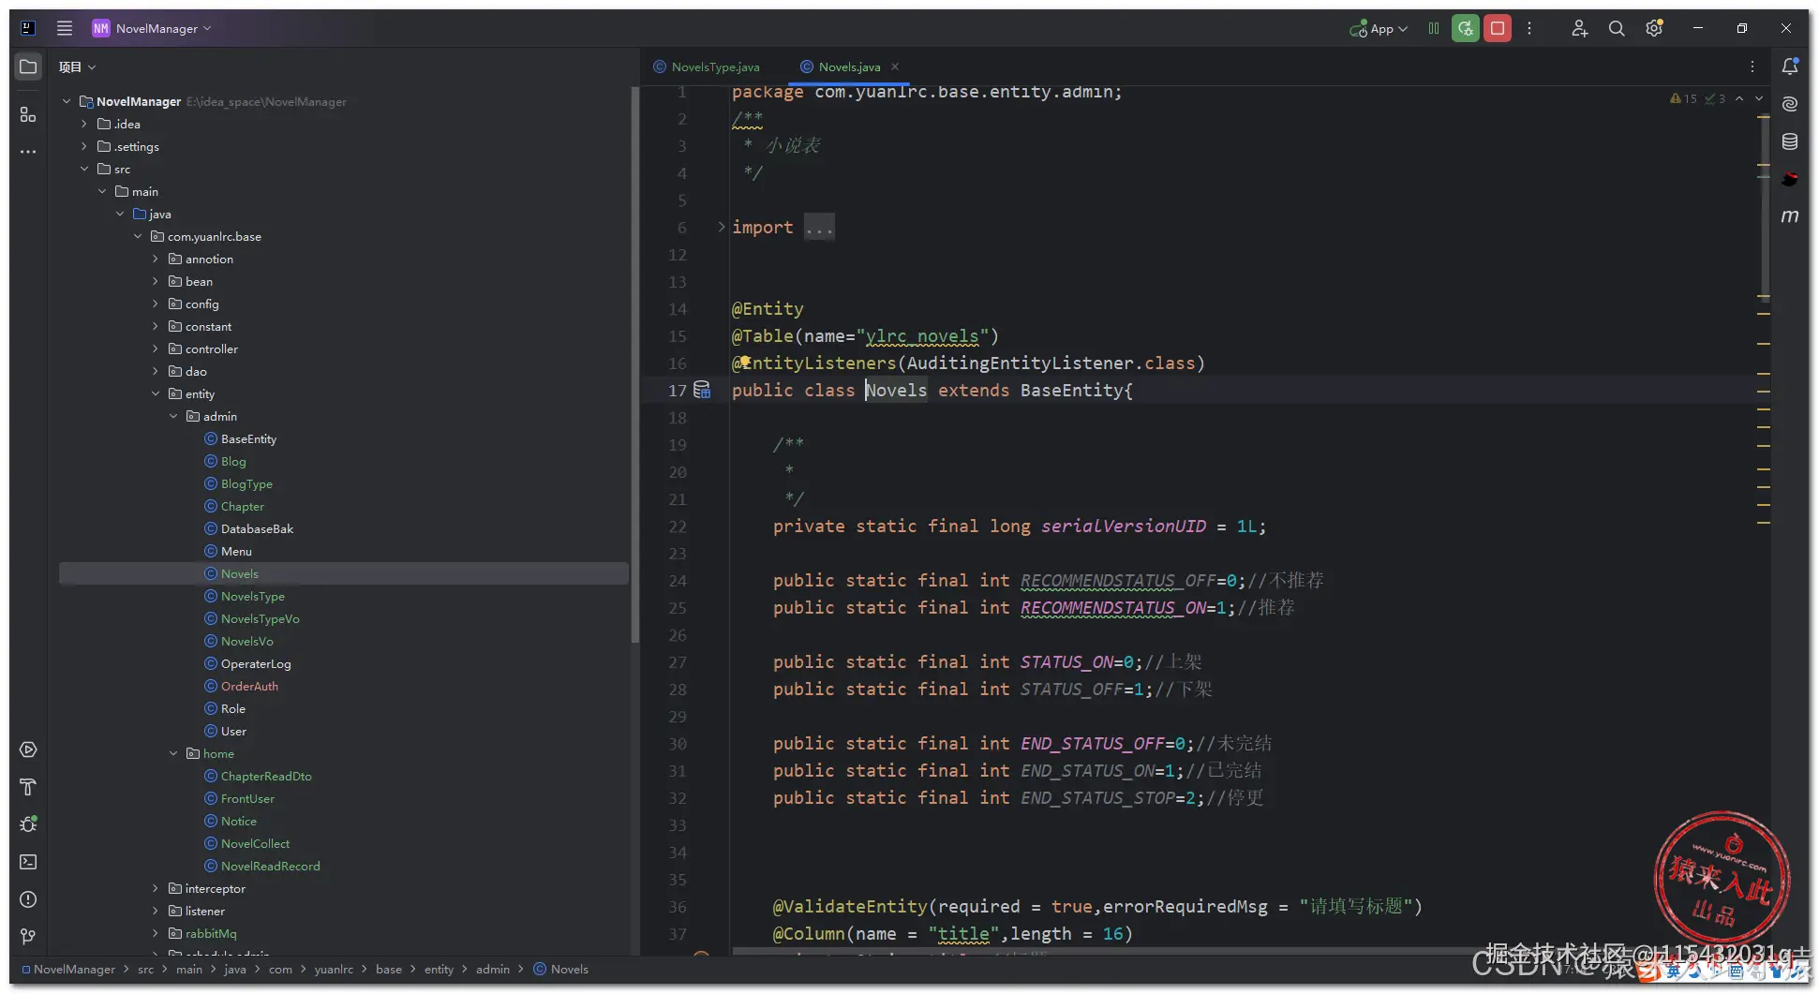Expand the interceptor package

(156, 888)
